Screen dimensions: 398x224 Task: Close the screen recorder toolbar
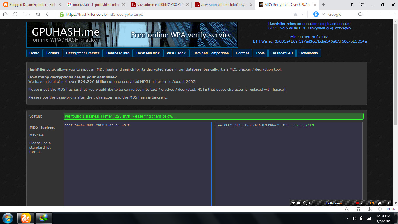[x=388, y=203]
